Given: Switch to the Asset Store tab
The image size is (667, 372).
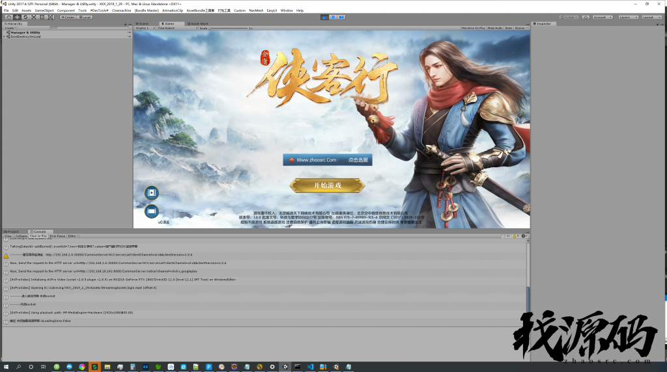Looking at the screenshot, I should (198, 24).
